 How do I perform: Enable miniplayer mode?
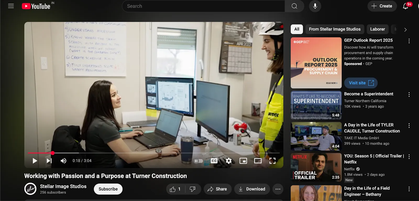243,161
